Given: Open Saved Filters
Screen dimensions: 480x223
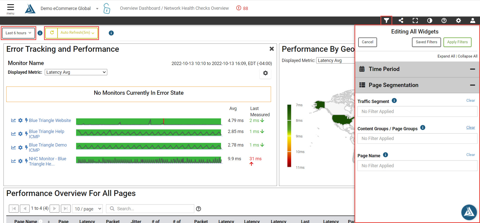Looking at the screenshot, I should point(426,42).
